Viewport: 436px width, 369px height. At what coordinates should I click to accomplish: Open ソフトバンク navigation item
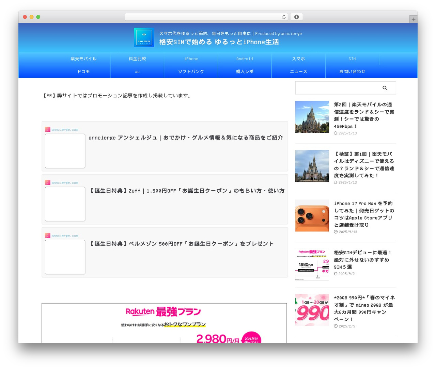click(191, 71)
